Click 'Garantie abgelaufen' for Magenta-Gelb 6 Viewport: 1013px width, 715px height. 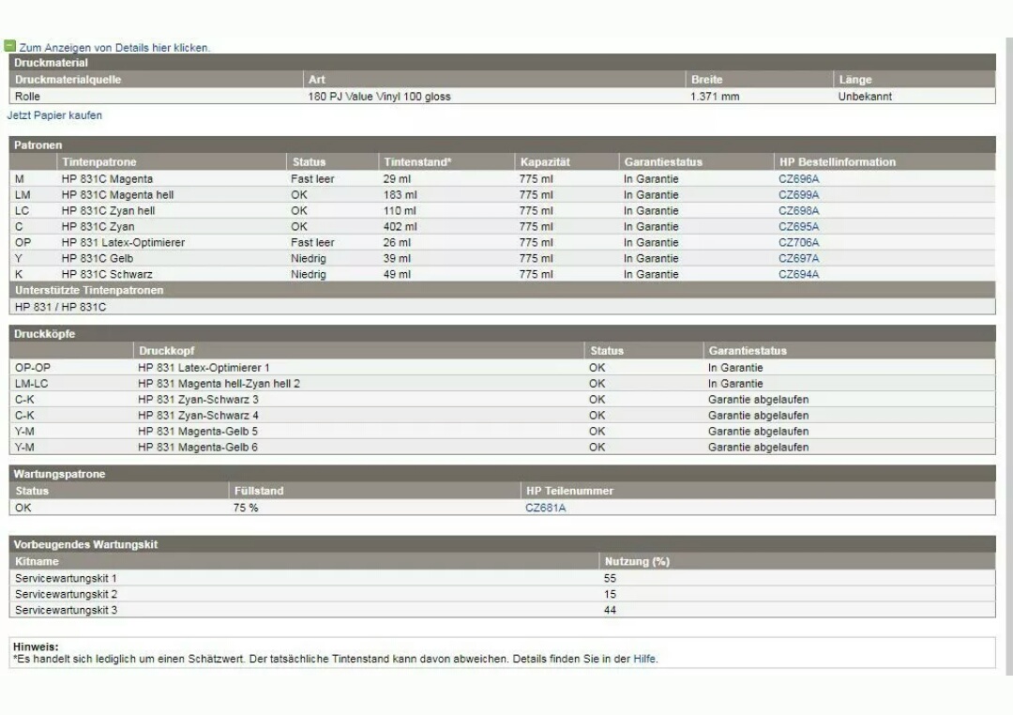[759, 447]
